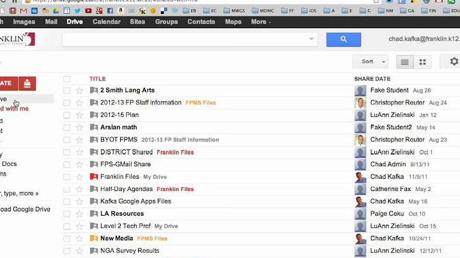Check the Level 2 Tech Prof row
Screen dimensions: 460x258
[x=67, y=226]
